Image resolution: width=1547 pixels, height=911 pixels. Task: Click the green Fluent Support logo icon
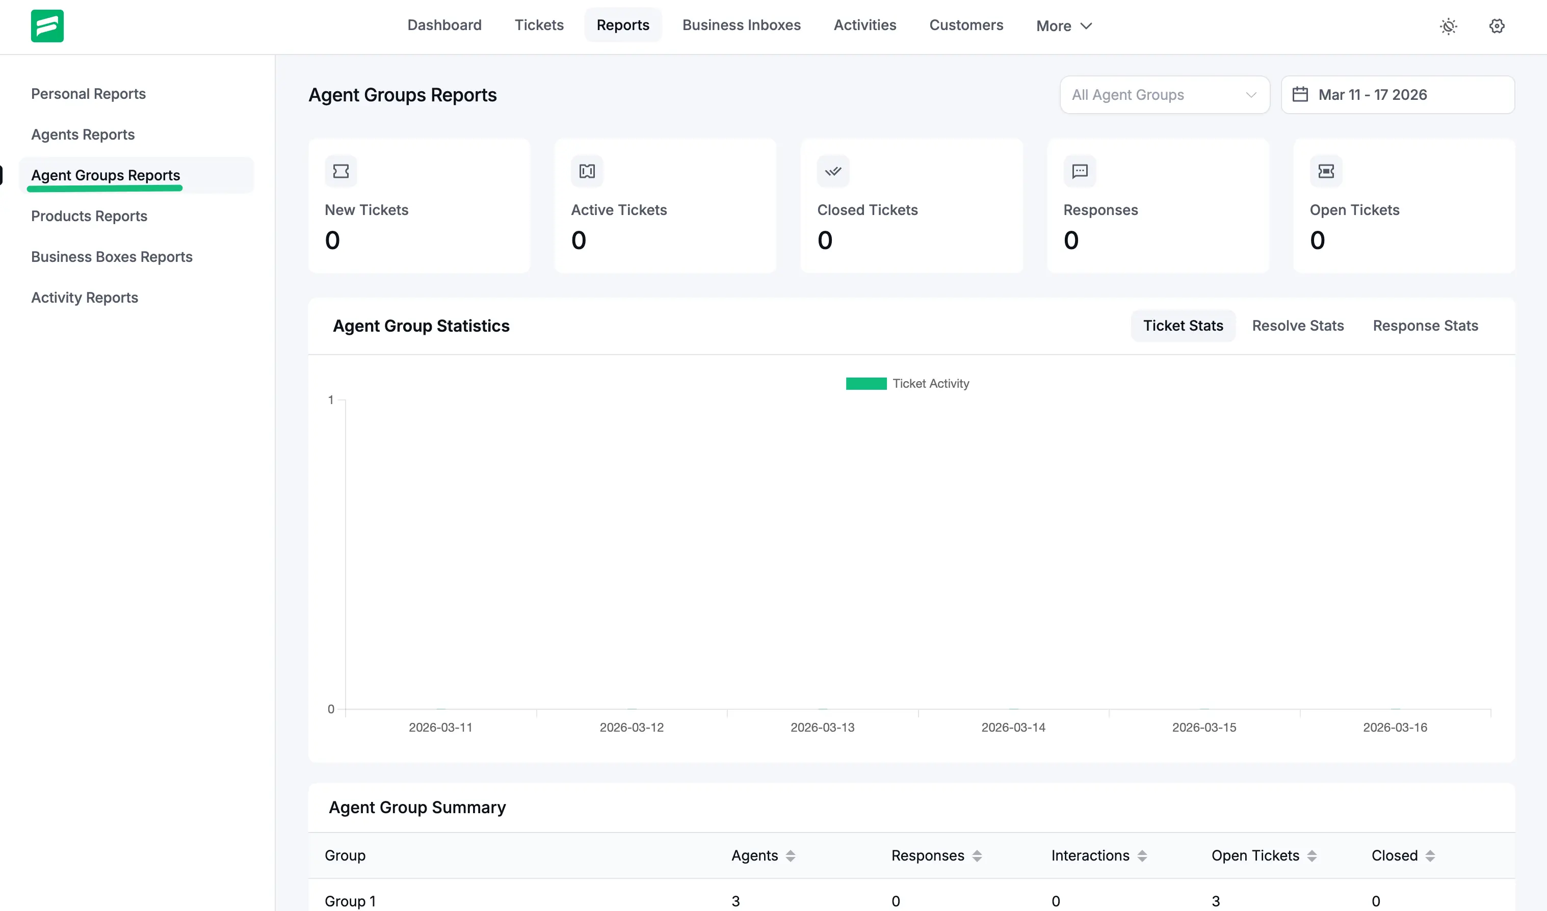[x=47, y=26]
